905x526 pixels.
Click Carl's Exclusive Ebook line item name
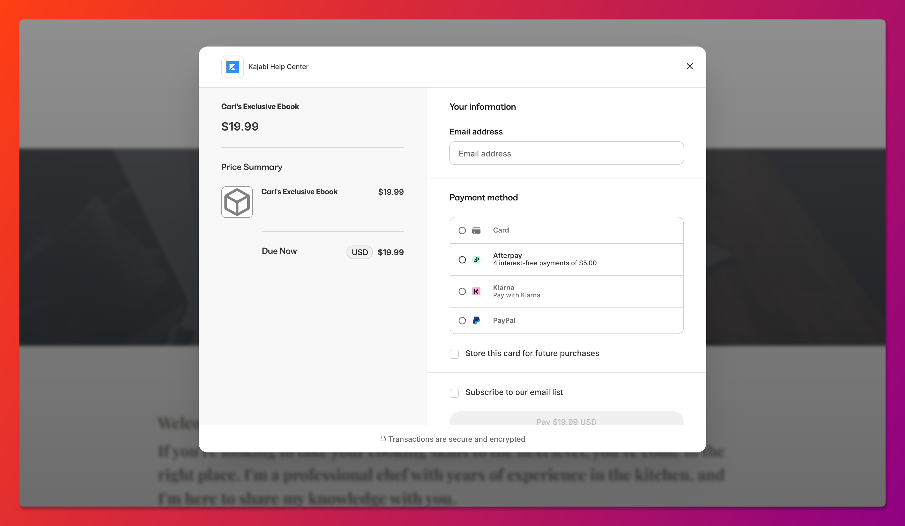(299, 192)
